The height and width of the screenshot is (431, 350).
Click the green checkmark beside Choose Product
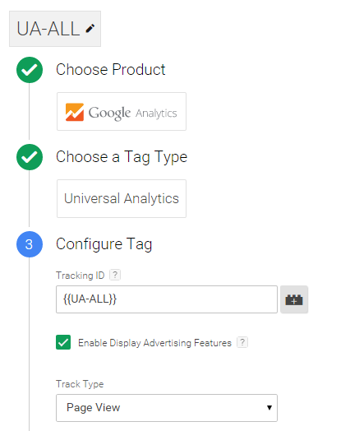click(x=30, y=70)
